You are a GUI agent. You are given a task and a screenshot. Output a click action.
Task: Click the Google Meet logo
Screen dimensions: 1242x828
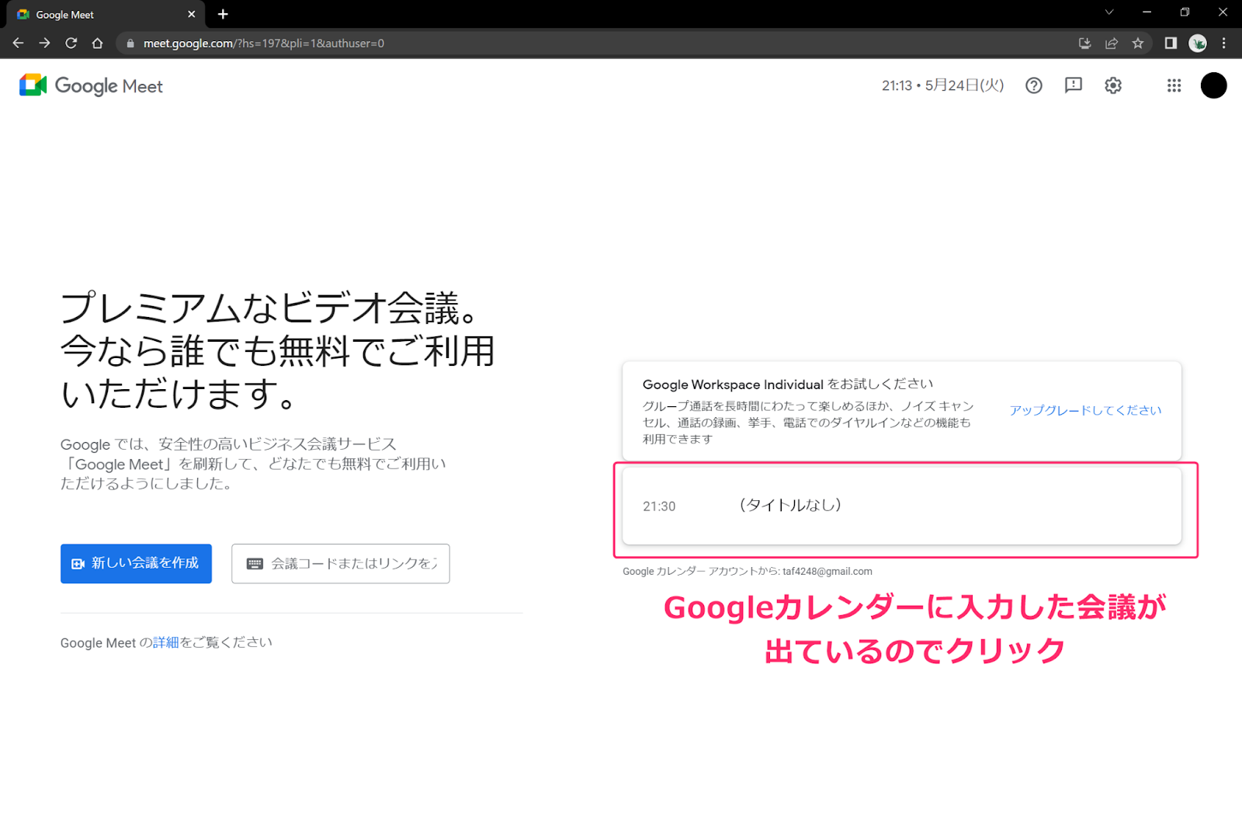pos(91,85)
